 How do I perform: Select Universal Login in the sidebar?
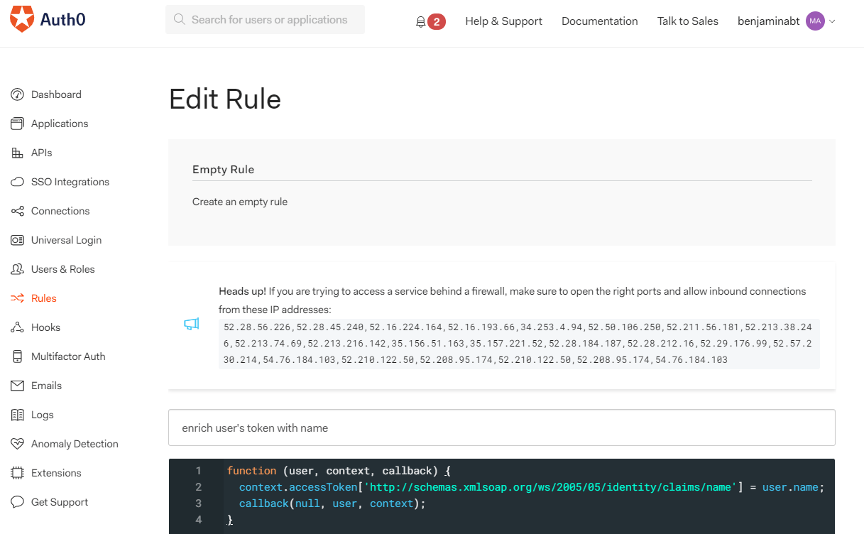(x=67, y=239)
